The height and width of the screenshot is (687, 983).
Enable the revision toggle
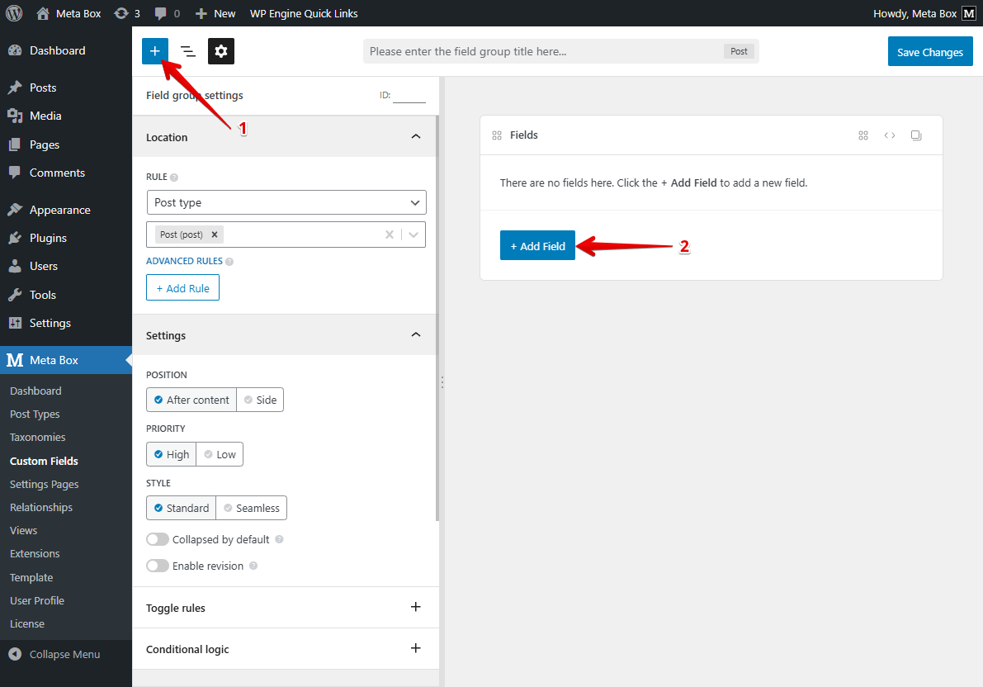tap(158, 566)
